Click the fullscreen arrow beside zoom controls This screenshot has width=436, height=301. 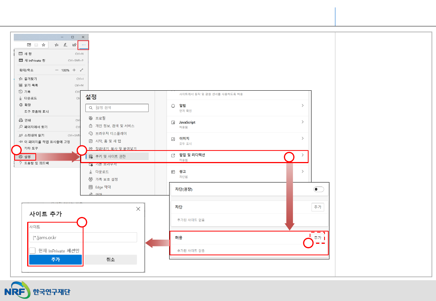tap(82, 70)
